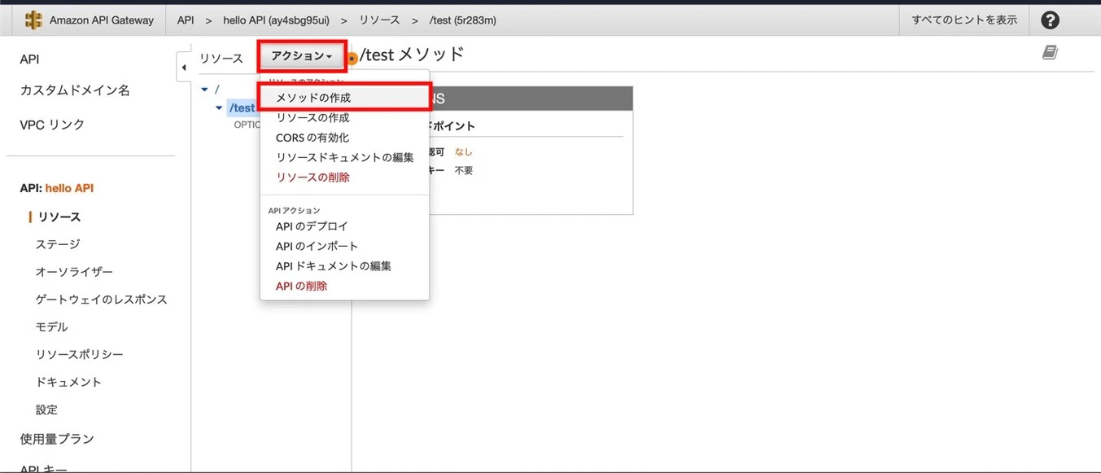Click the Amazon API Gateway title link
The height and width of the screenshot is (473, 1101).
[102, 20]
